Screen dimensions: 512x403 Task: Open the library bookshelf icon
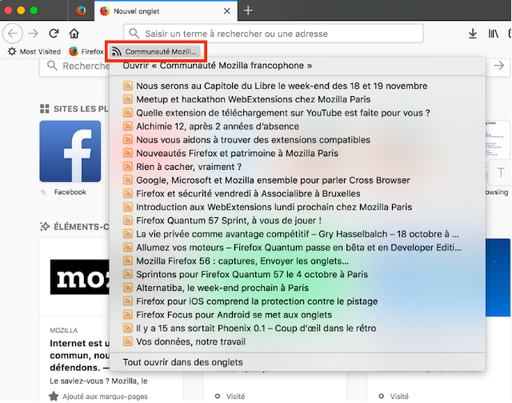coord(494,34)
